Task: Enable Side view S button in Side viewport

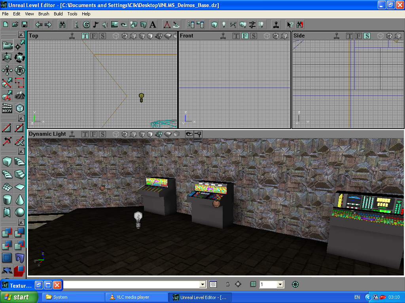Action: (367, 36)
